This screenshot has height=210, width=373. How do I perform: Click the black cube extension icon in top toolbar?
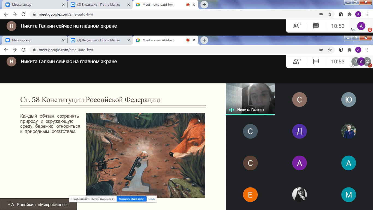coord(341,14)
